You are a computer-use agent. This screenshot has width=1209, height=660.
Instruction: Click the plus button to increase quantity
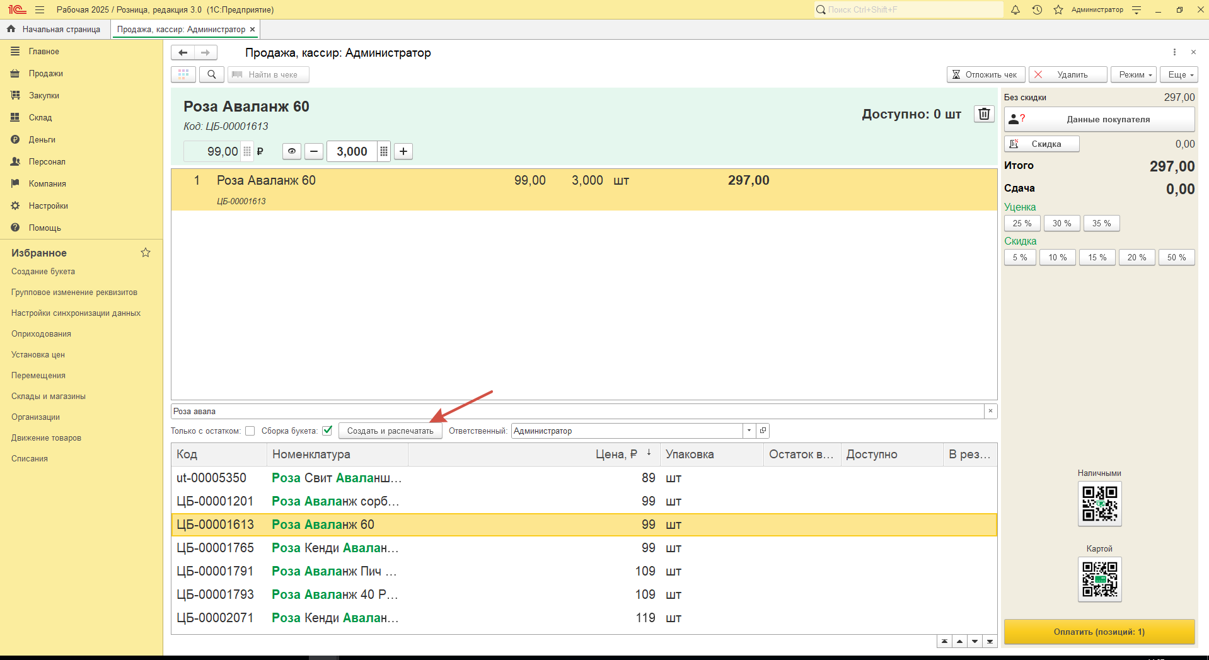pyautogui.click(x=403, y=151)
